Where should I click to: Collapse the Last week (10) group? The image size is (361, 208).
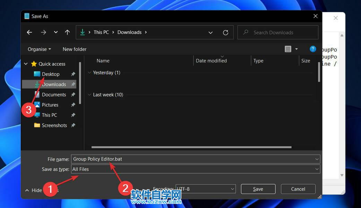(x=89, y=95)
